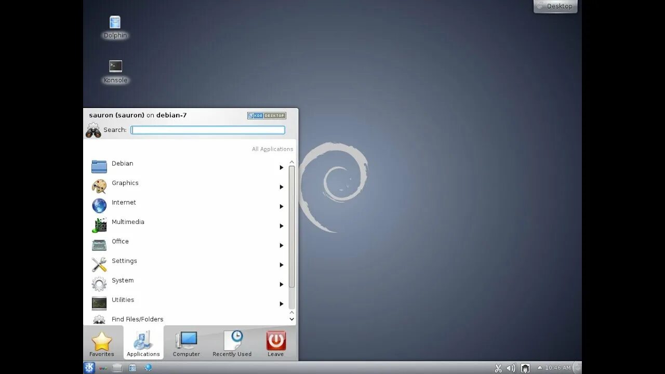The image size is (665, 374).
Task: Click the 10:46 AM clock
Action: pyautogui.click(x=558, y=368)
